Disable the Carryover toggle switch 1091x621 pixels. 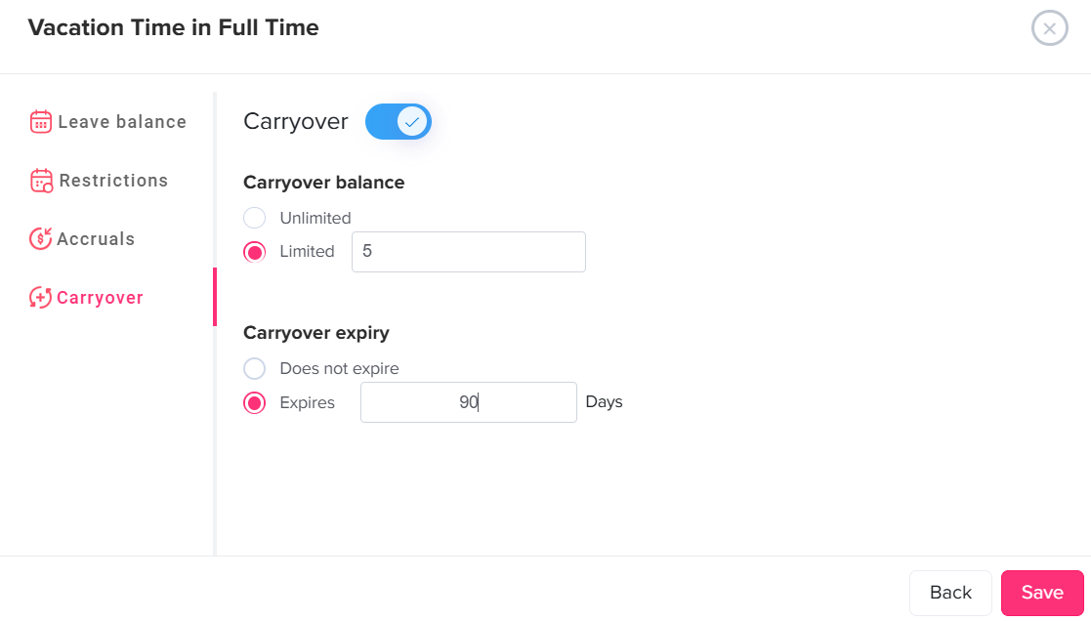398,121
